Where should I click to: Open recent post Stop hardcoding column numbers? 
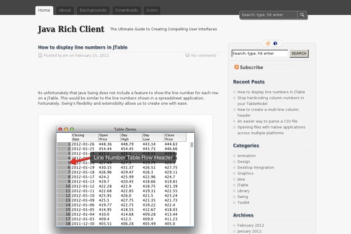pyautogui.click(x=271, y=101)
